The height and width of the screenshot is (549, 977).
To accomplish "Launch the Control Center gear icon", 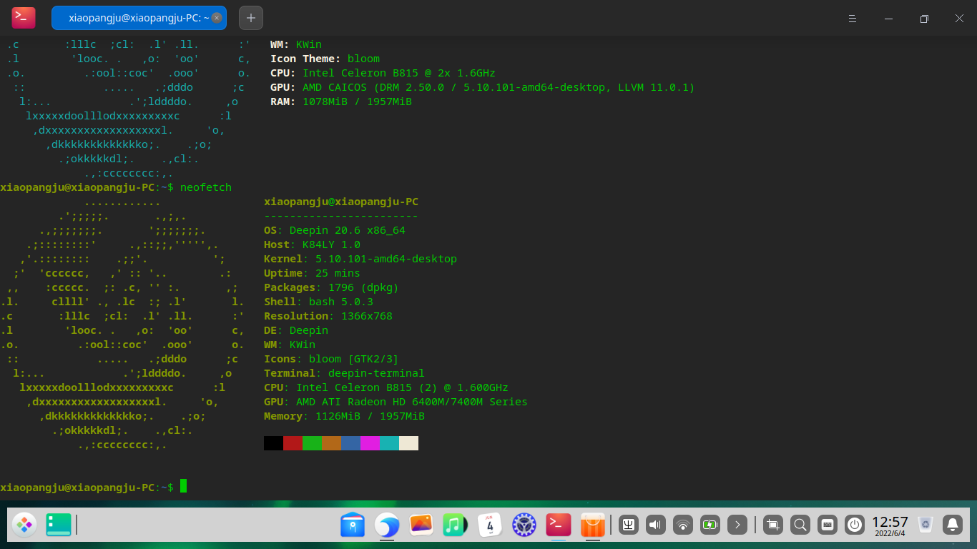I will 524,525.
